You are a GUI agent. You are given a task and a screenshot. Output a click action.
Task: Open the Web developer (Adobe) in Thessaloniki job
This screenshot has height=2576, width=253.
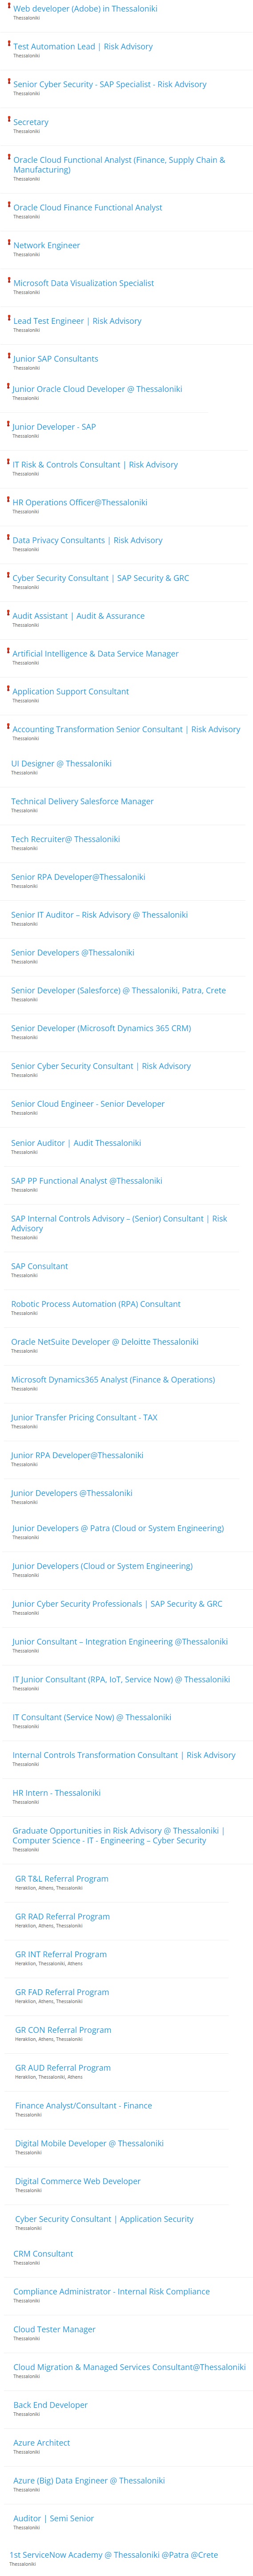point(85,9)
